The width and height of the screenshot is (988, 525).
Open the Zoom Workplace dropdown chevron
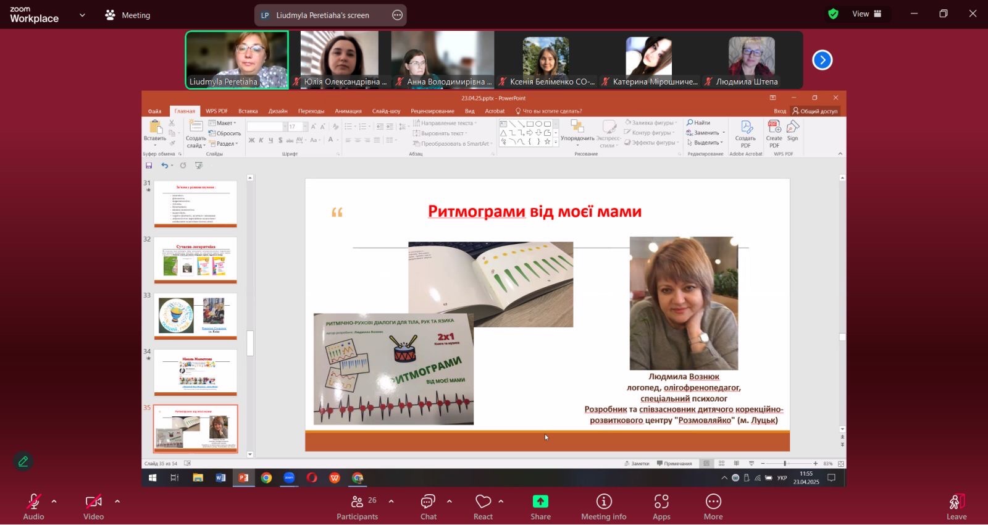click(x=82, y=15)
